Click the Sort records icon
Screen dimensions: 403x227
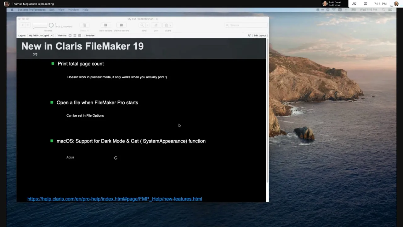156,25
